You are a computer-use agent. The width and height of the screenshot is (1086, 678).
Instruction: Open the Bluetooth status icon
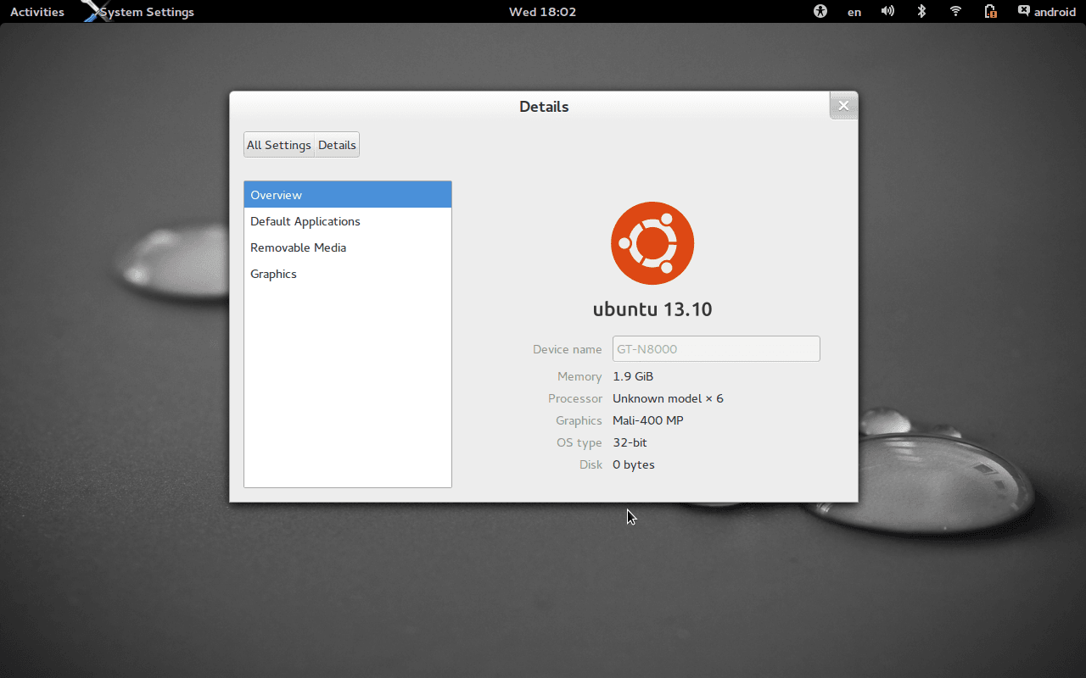[921, 11]
